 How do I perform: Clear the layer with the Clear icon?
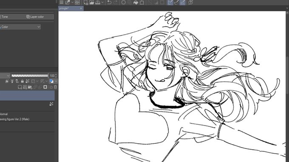[x=123, y=2]
